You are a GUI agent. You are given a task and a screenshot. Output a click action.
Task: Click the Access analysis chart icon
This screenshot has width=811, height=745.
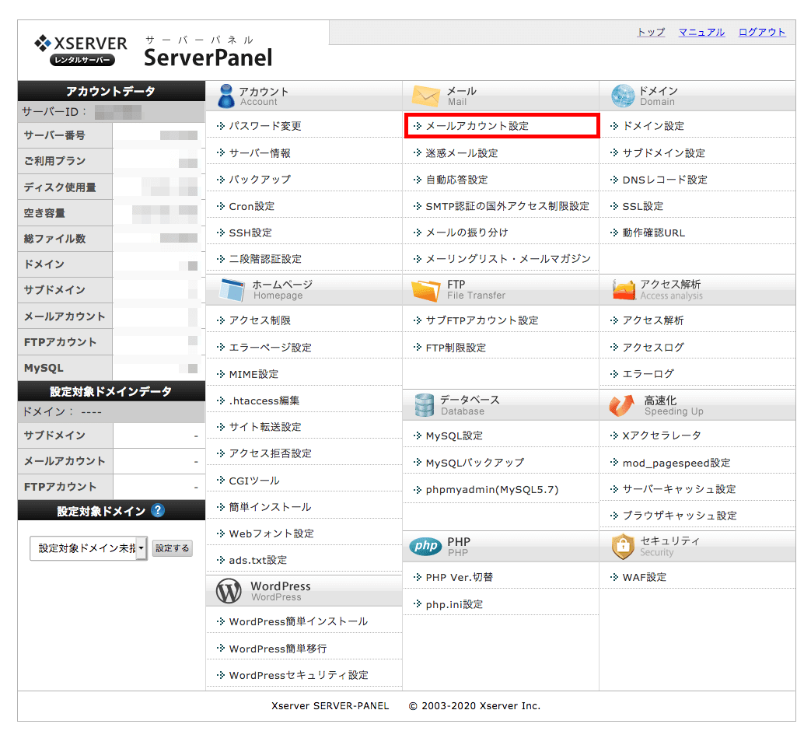point(624,290)
